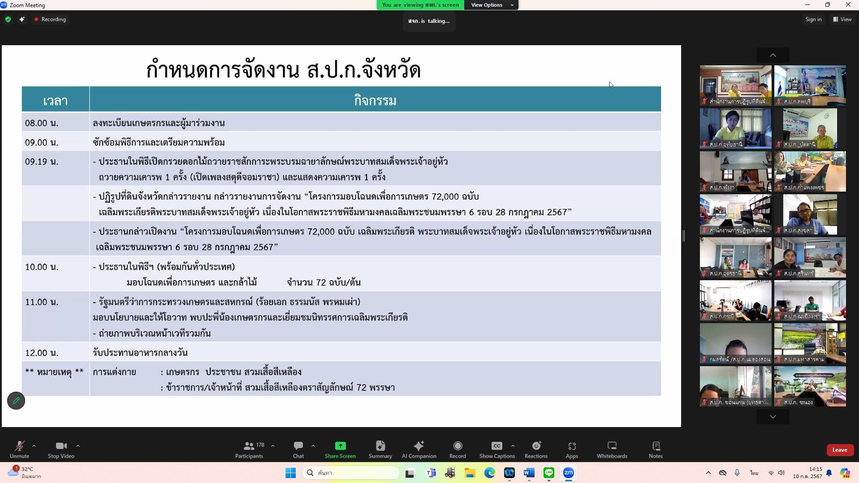
Task: Select ส.ป.ก.พังงา video thumbnail
Action: click(x=735, y=171)
